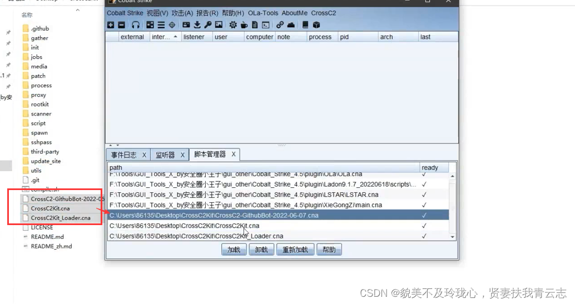Click the script list scrollbar up arrow
This screenshot has height=304, width=575.
pos(452,176)
